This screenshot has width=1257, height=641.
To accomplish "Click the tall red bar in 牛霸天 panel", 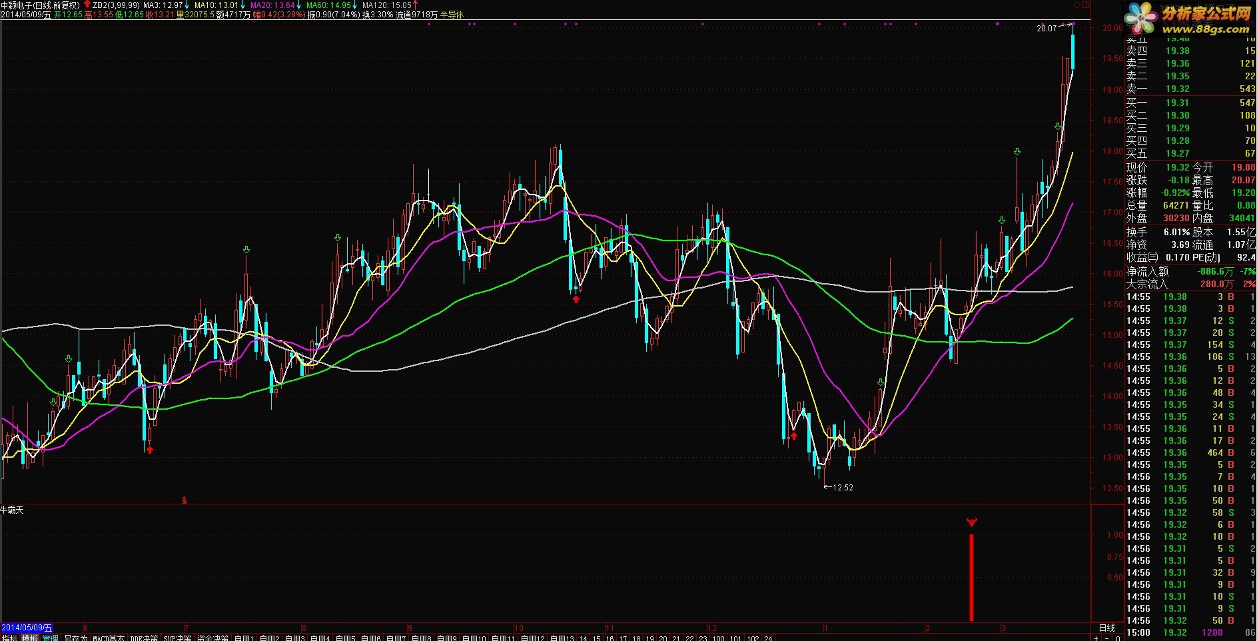I will pyautogui.click(x=971, y=577).
